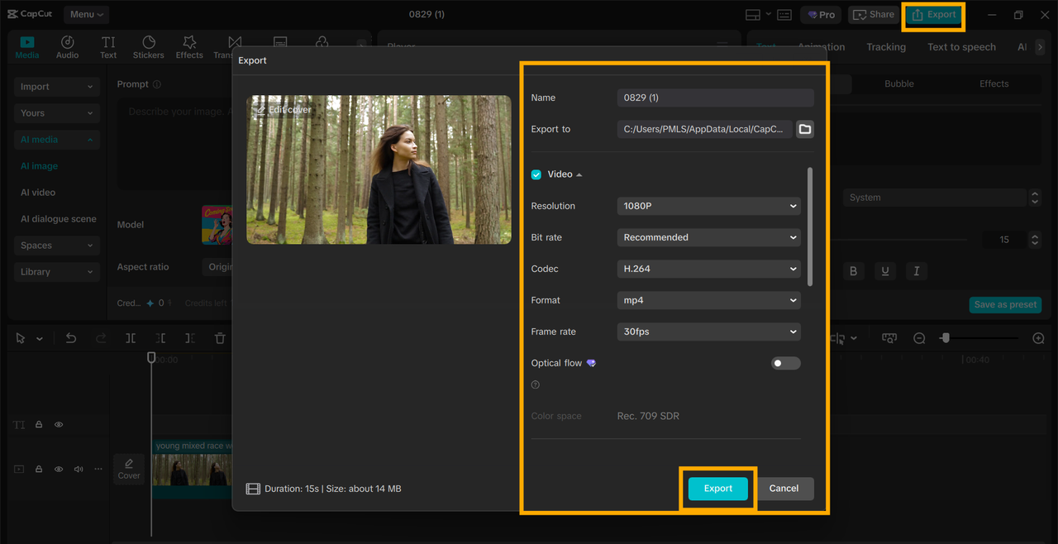
Task: Toggle Italic text formatting
Action: (x=917, y=271)
